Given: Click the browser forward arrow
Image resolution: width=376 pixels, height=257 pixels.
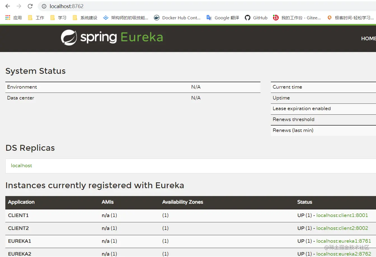Looking at the screenshot, I should [19, 6].
